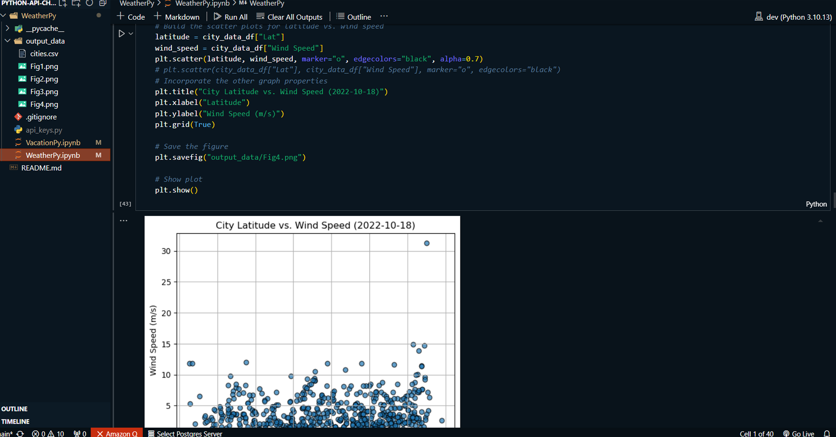836x437 pixels.
Task: Run the current cell with play icon
Action: pyautogui.click(x=122, y=33)
